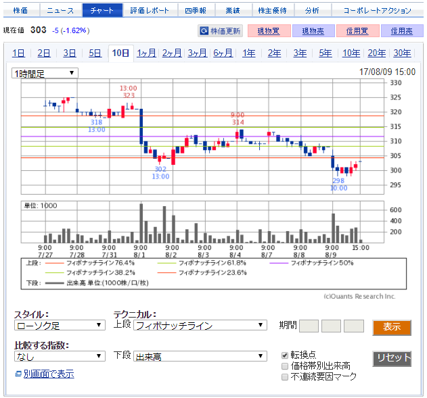Click the リセット button

[x=392, y=359]
